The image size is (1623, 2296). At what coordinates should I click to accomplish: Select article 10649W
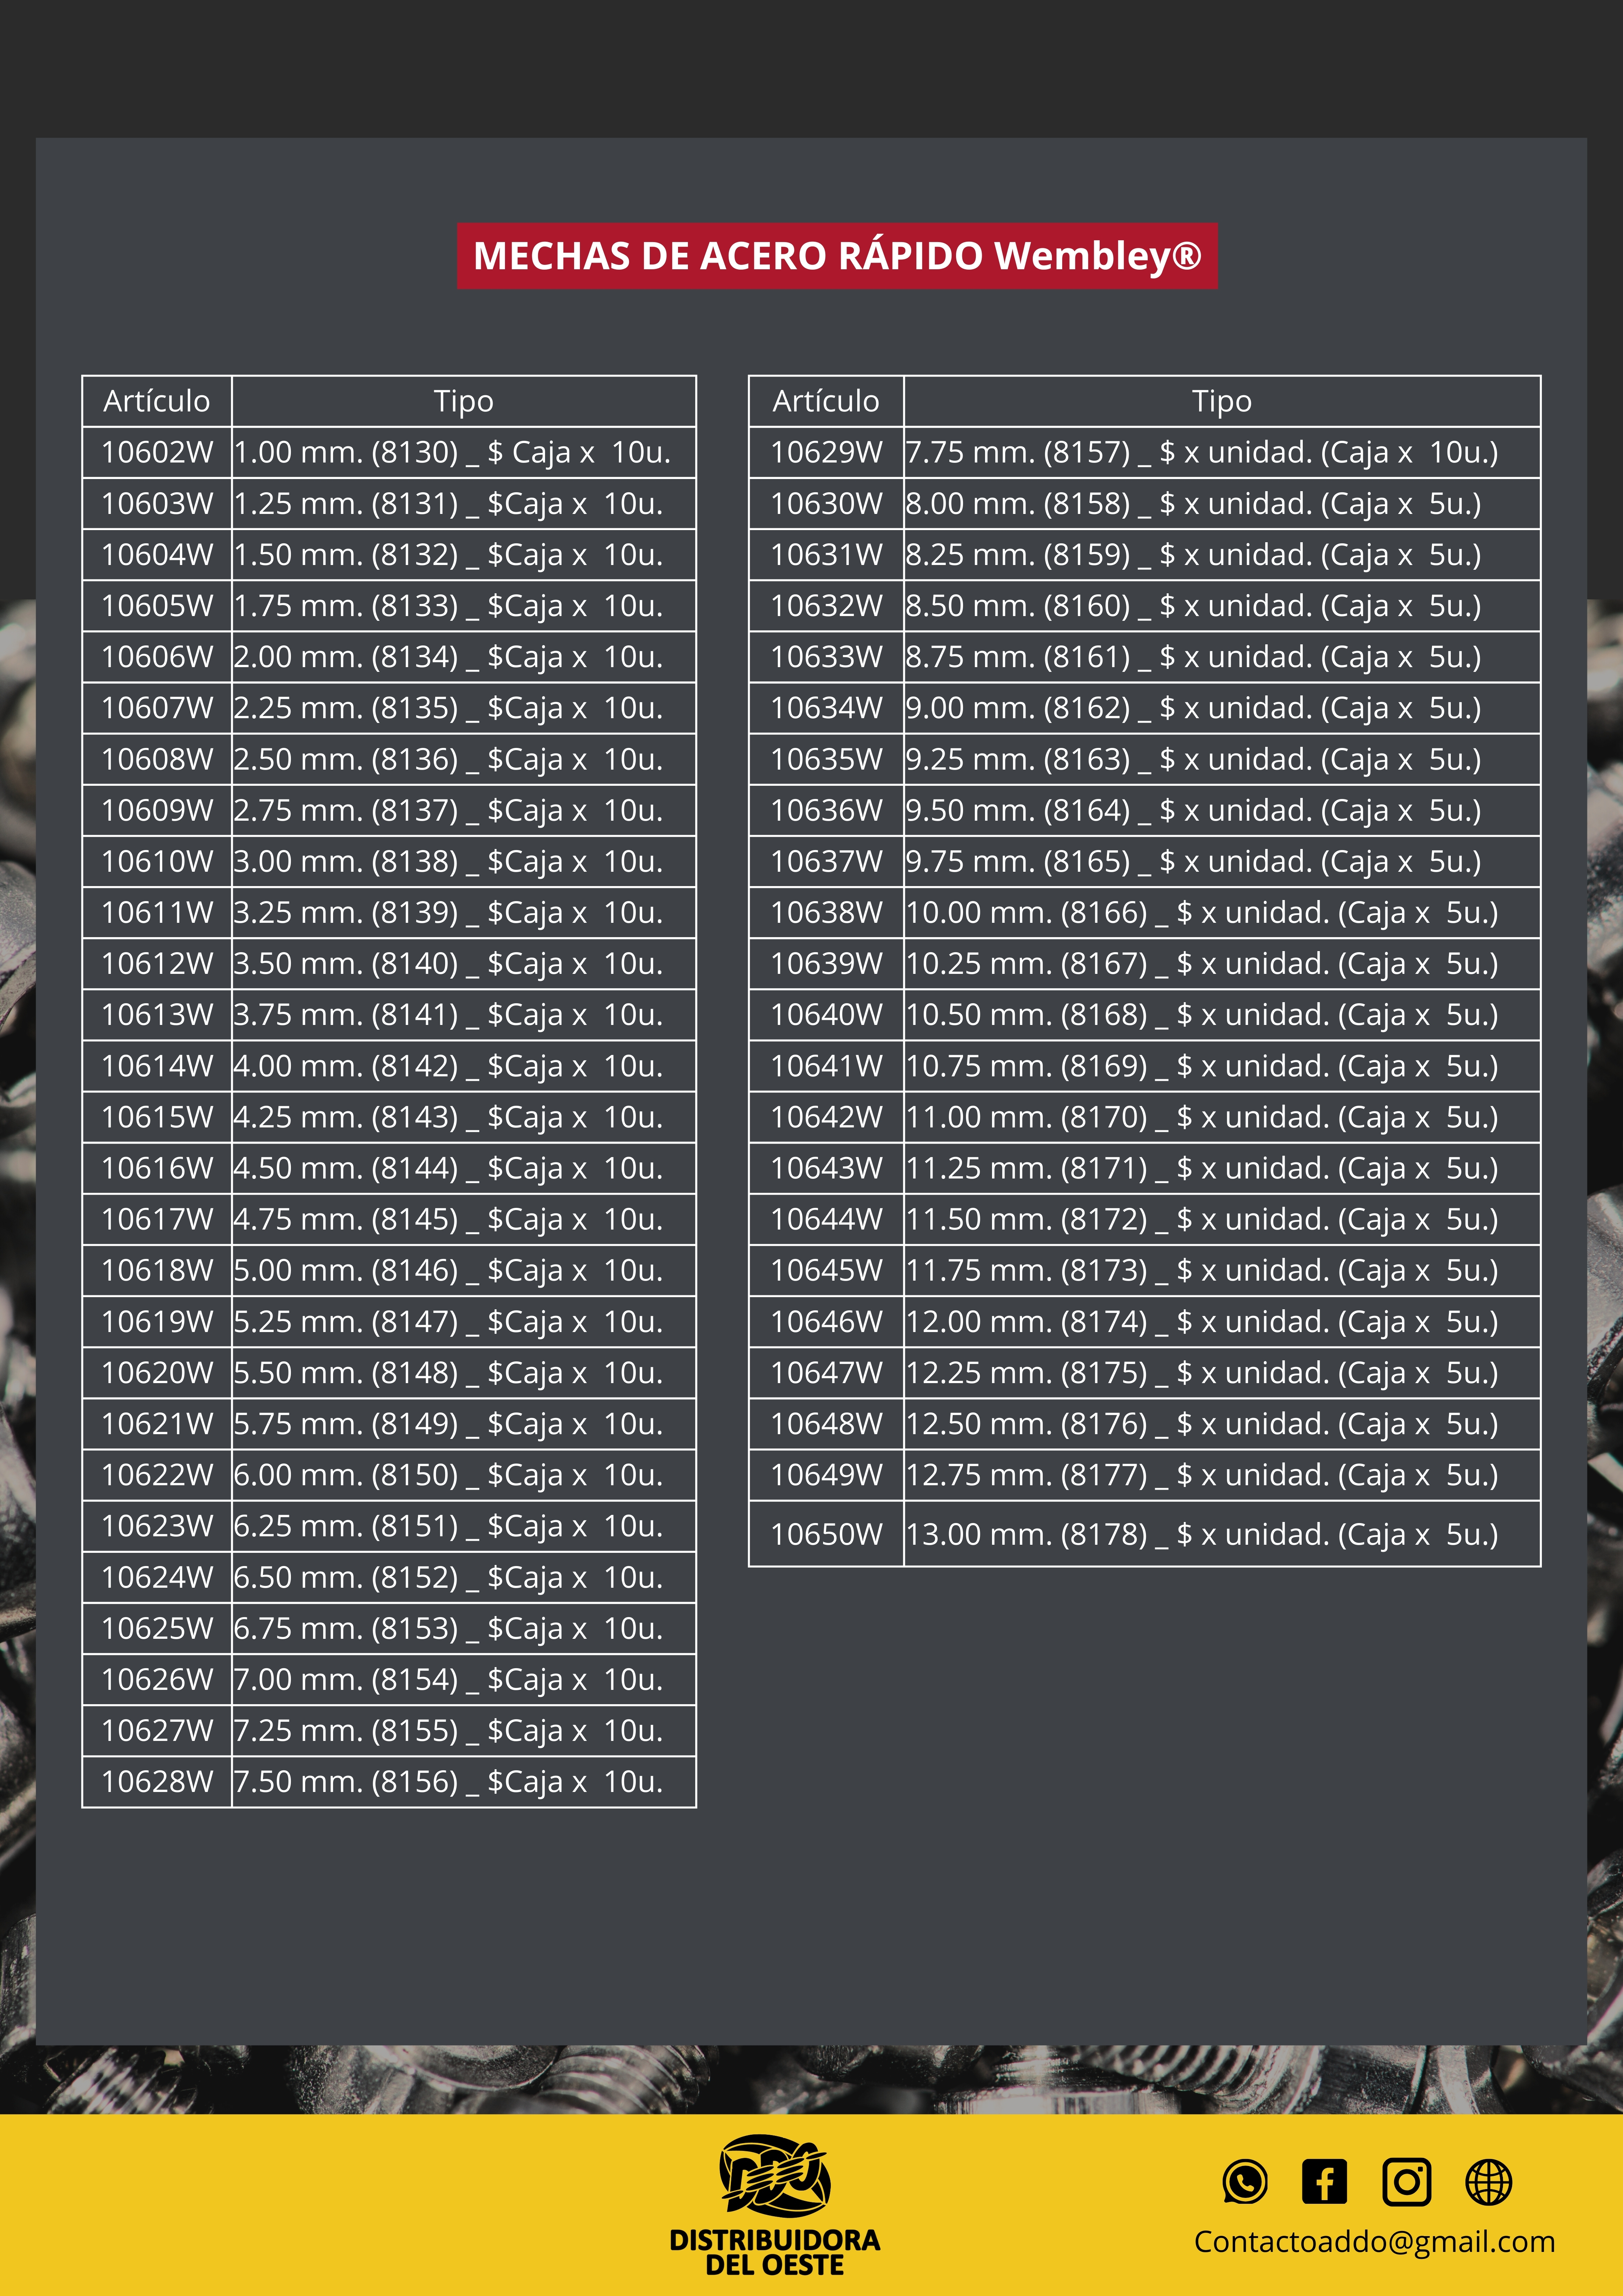pos(826,1475)
